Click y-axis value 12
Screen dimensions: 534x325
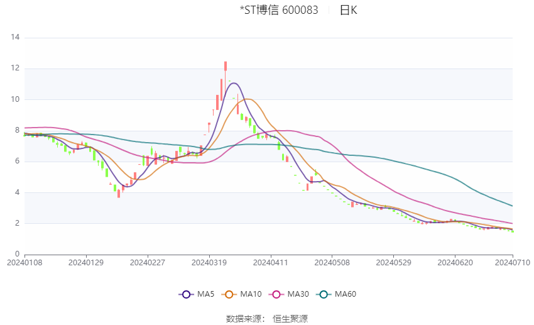coord(15,68)
